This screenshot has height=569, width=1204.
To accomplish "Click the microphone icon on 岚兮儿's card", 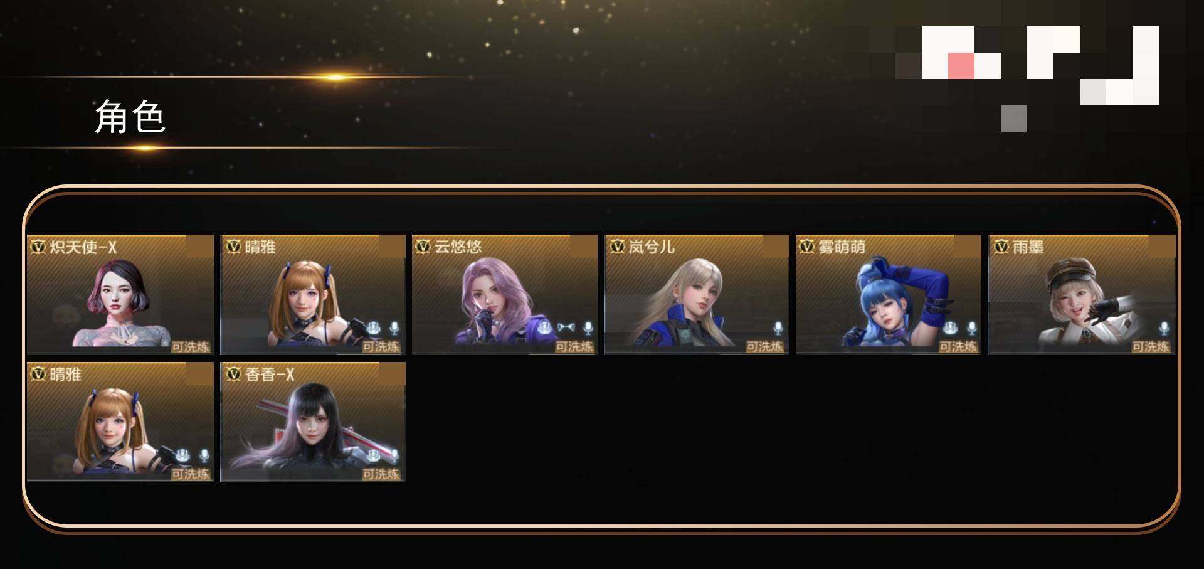I will [778, 327].
